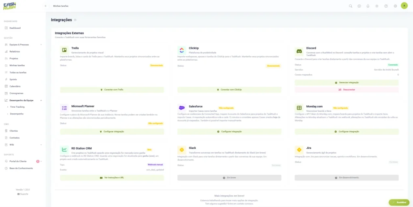Viewport: 413px width, 207px height.
Task: Click the Minhas tarefas breadcrumb tab
Action: tap(60, 6)
